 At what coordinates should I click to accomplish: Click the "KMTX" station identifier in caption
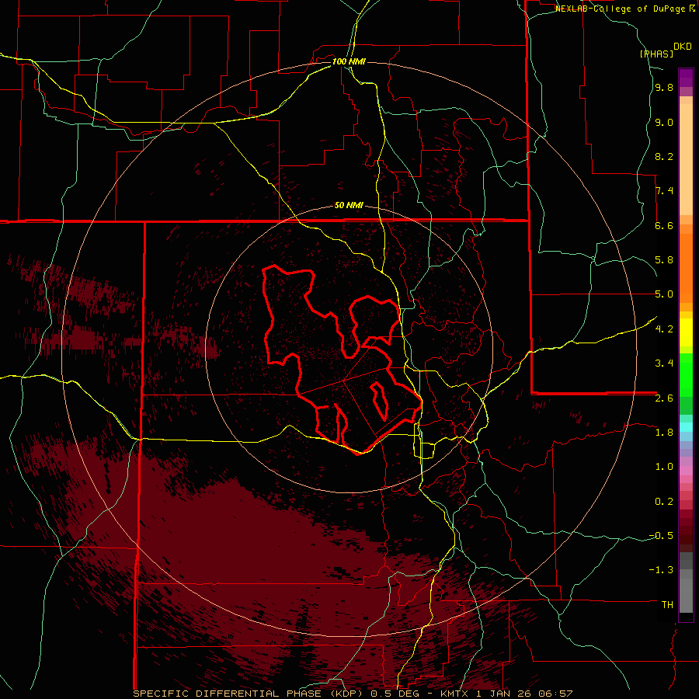[454, 694]
